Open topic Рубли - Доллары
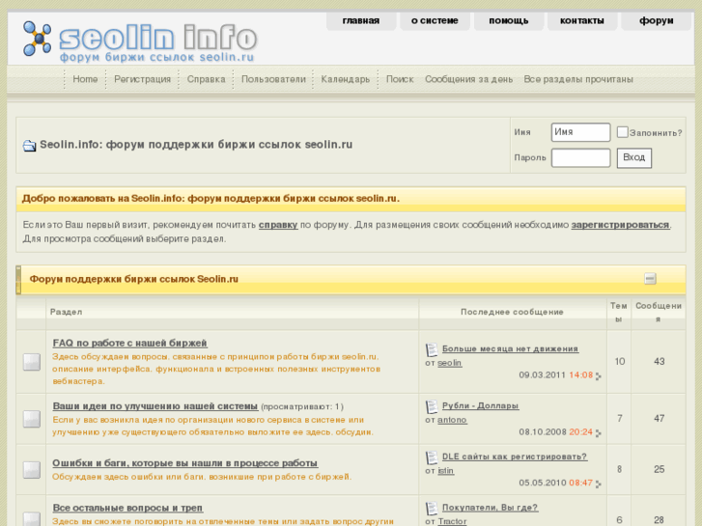Image resolution: width=702 pixels, height=526 pixels. (x=480, y=405)
